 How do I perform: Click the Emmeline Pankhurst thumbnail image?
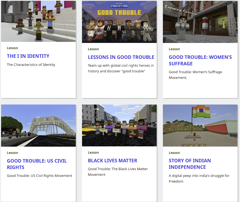pyautogui.click(x=200, y=22)
